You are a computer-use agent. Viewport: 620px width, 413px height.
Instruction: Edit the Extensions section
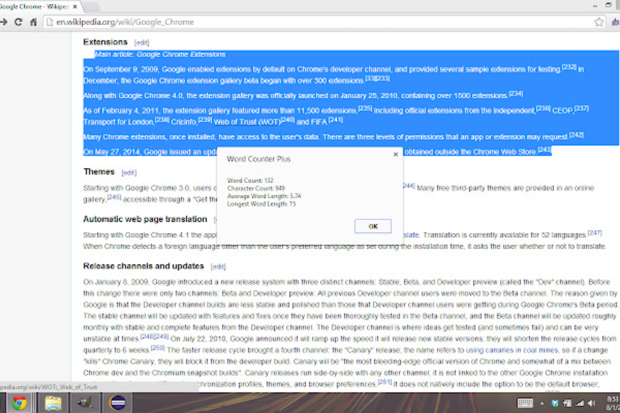pos(141,43)
